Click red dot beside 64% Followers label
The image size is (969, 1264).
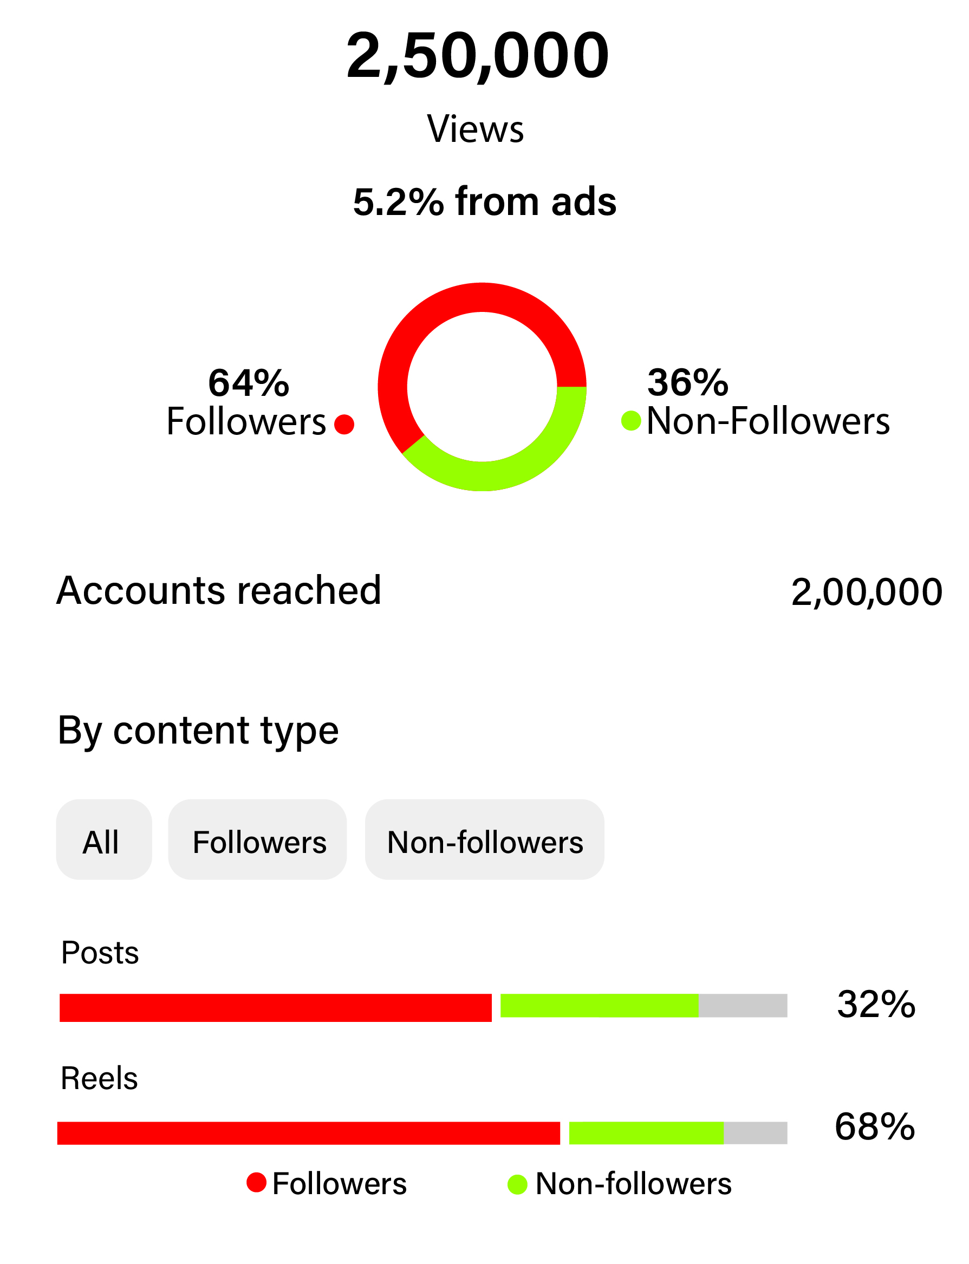tap(344, 425)
